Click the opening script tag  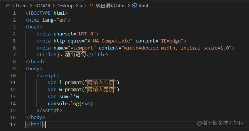[48, 76]
